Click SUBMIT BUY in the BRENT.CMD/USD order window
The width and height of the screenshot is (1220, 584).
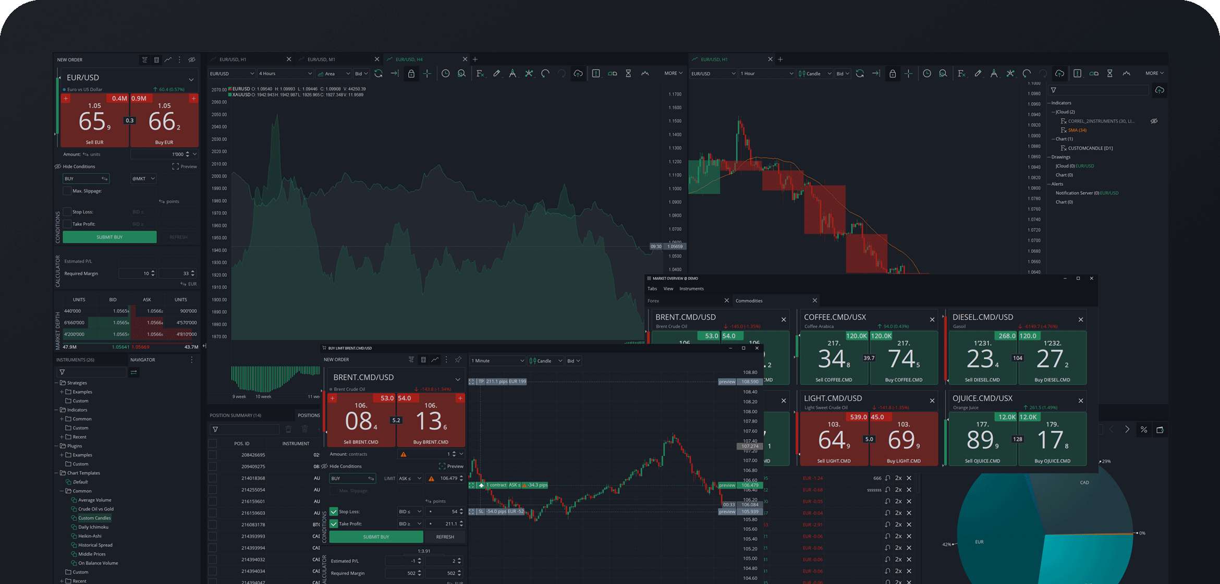[376, 537]
